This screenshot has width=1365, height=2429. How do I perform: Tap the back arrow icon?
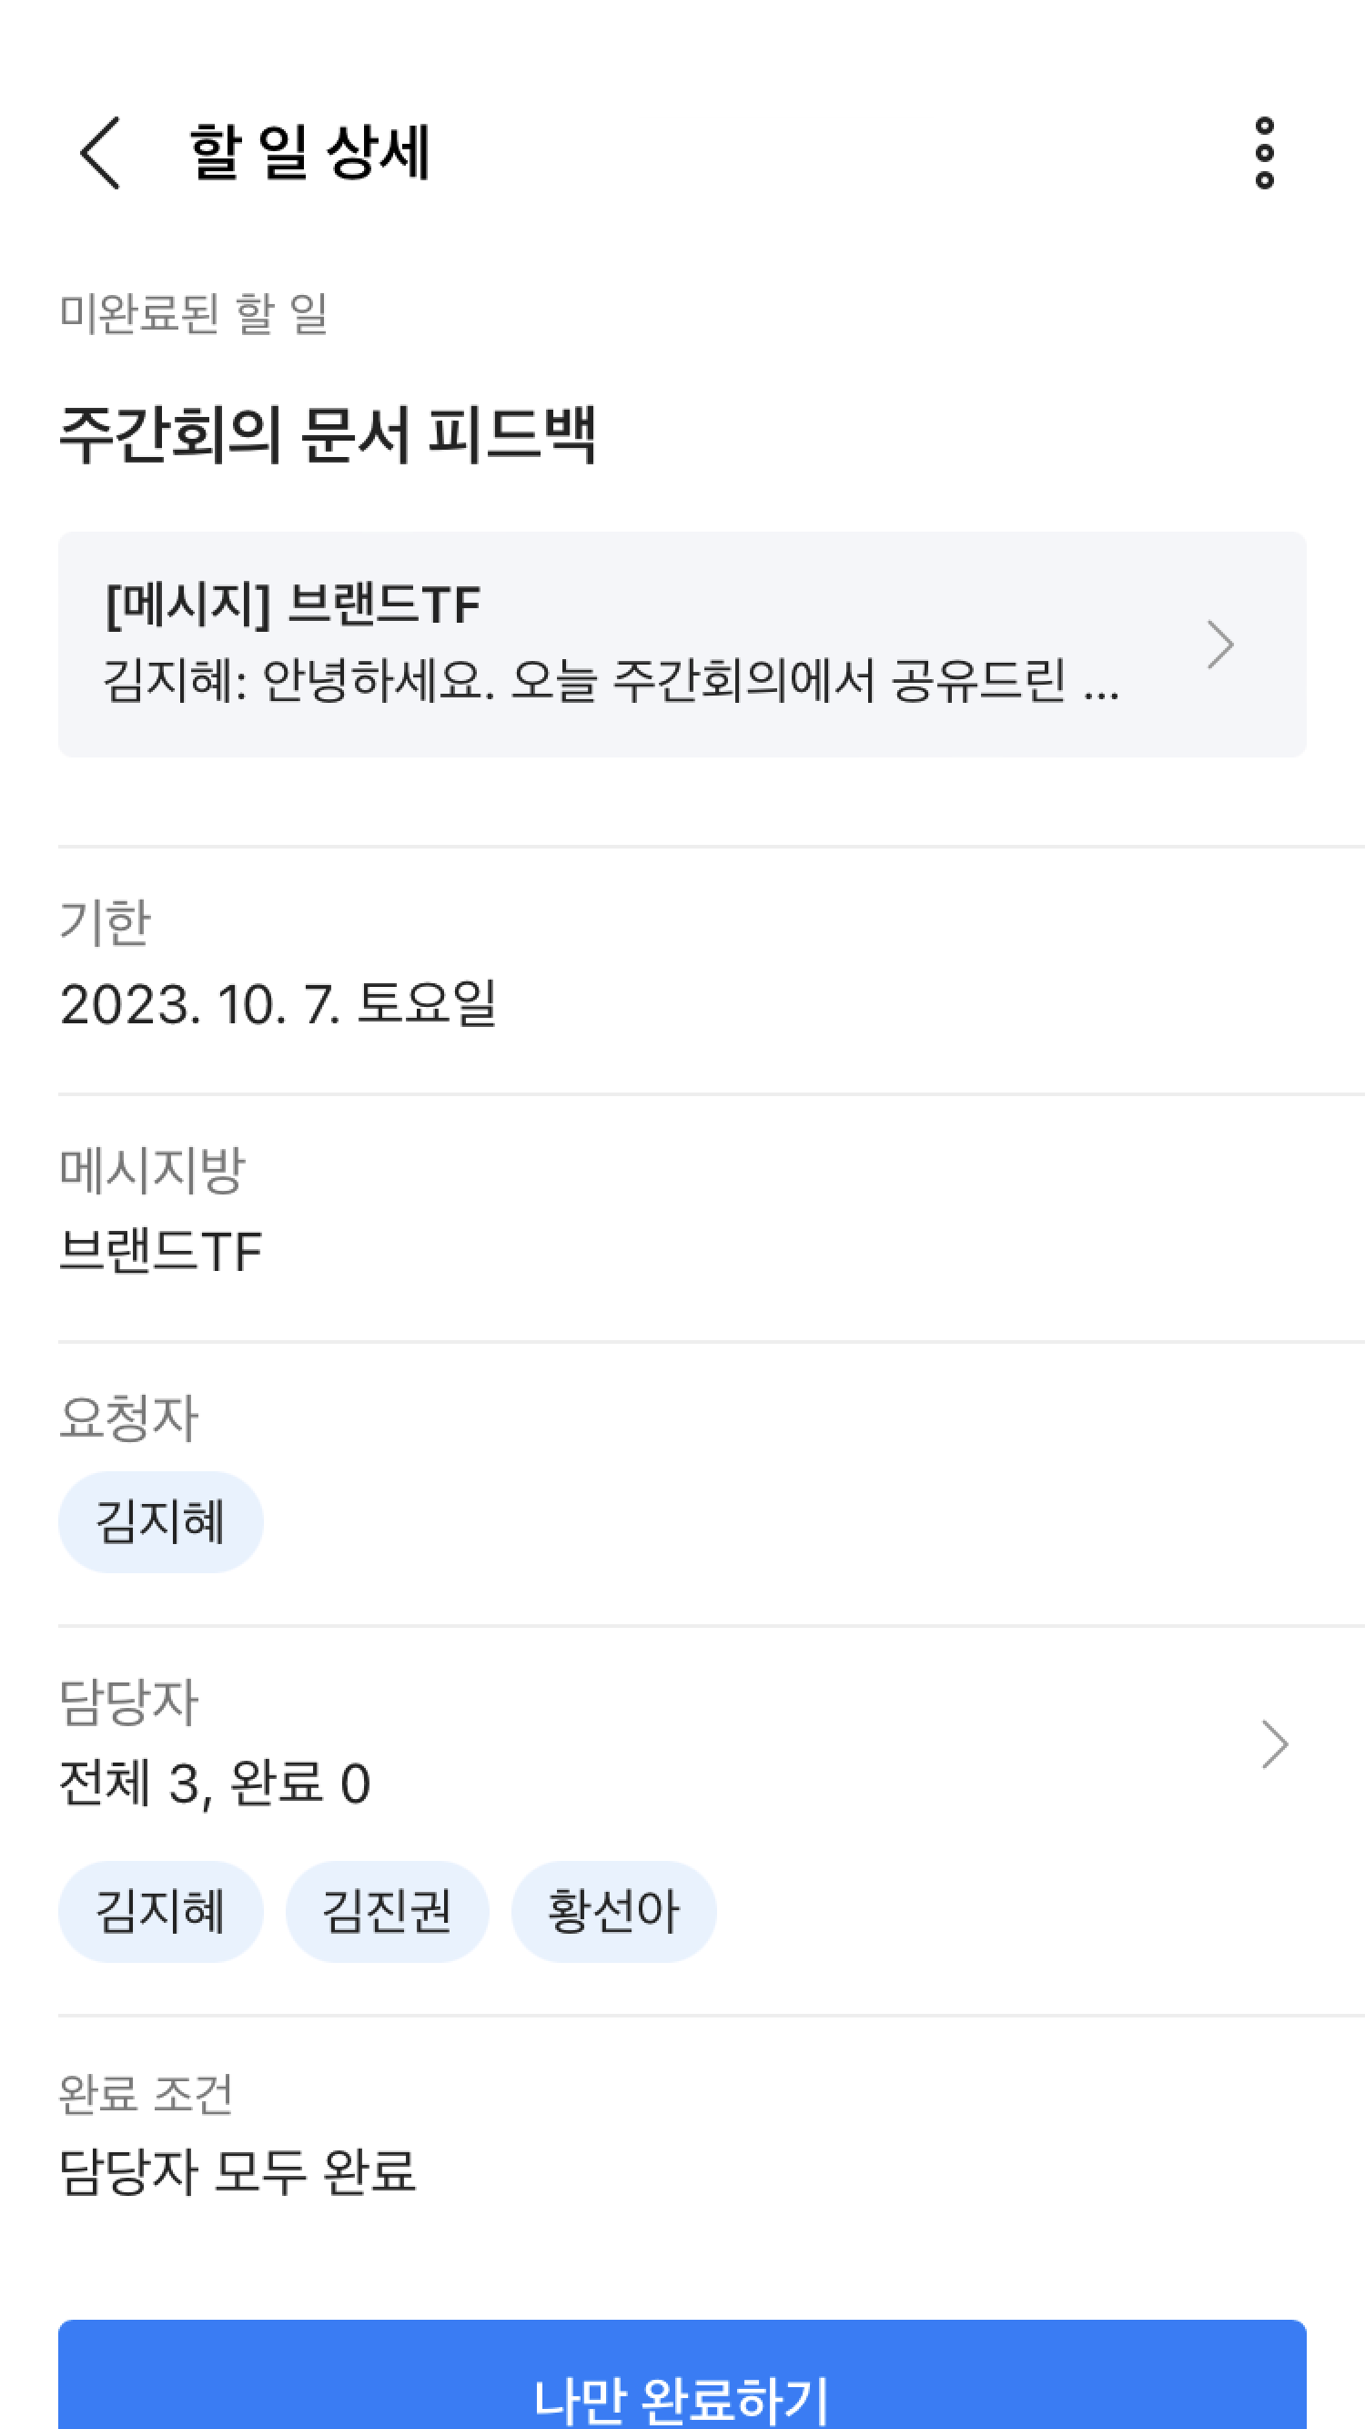tap(101, 153)
